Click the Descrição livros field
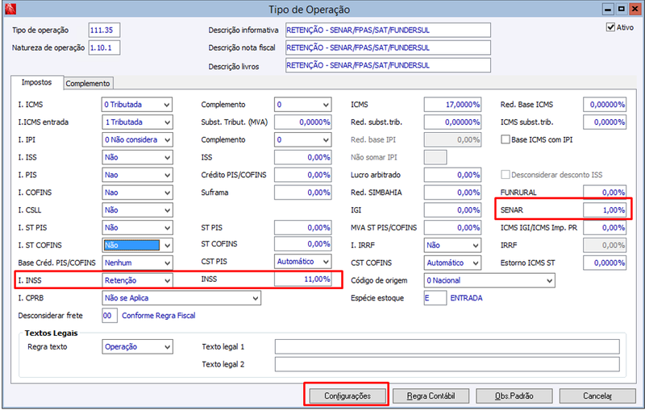The height and width of the screenshot is (410, 645). click(388, 65)
